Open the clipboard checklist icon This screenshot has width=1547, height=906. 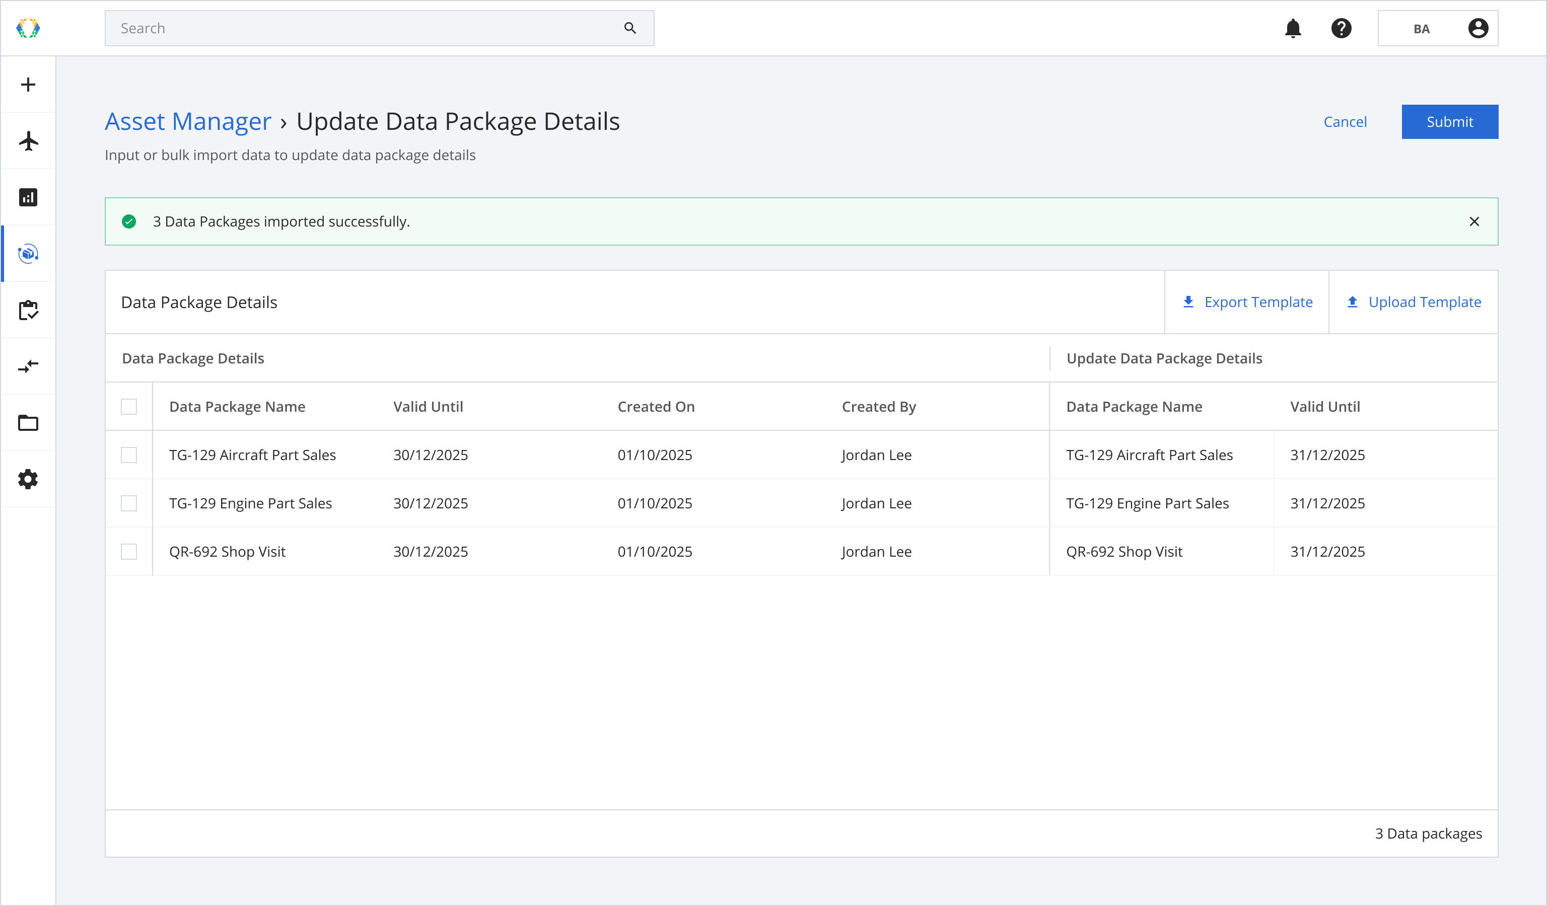[x=28, y=311]
